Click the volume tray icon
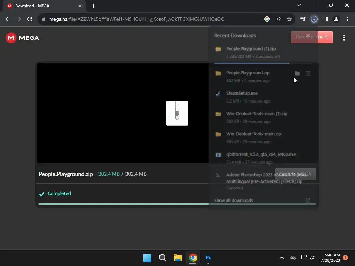The width and height of the screenshot is (355, 266). (312, 258)
